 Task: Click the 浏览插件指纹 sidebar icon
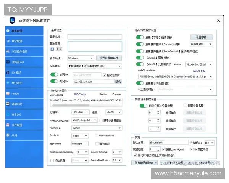8,51
